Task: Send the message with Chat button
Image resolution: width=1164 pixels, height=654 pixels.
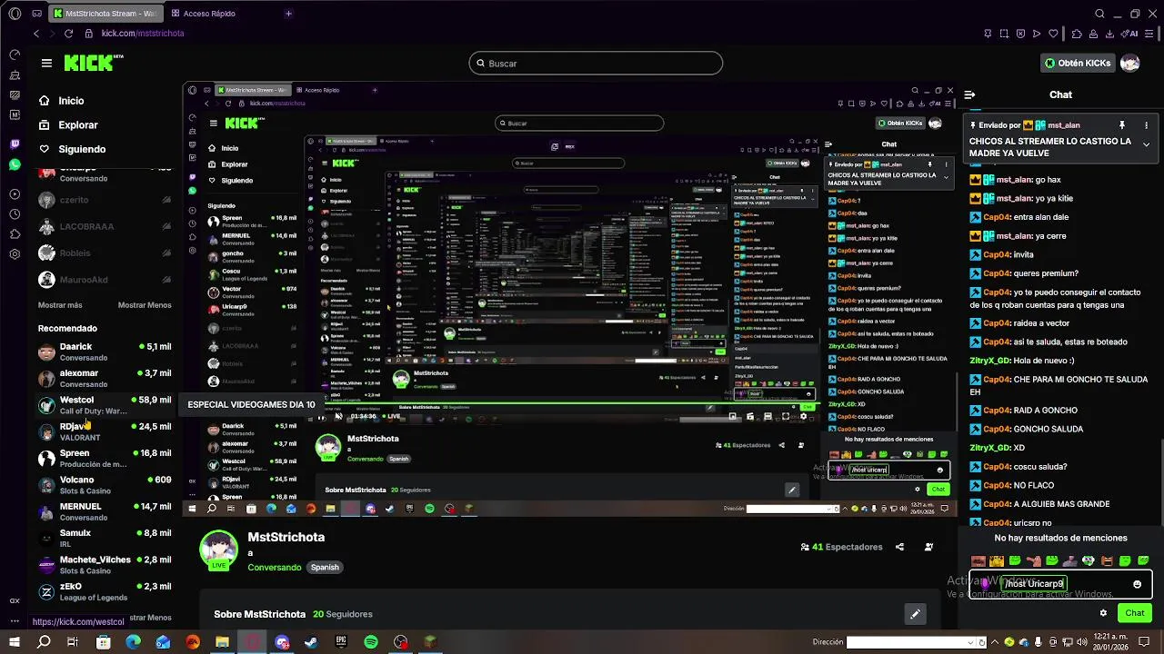Action: click(1135, 613)
